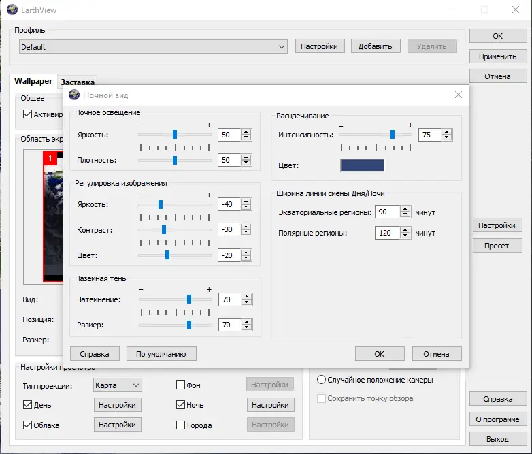Screen dimensions: 532x454
Task: Increase Контраст spinner up arrow
Action: tap(246, 227)
